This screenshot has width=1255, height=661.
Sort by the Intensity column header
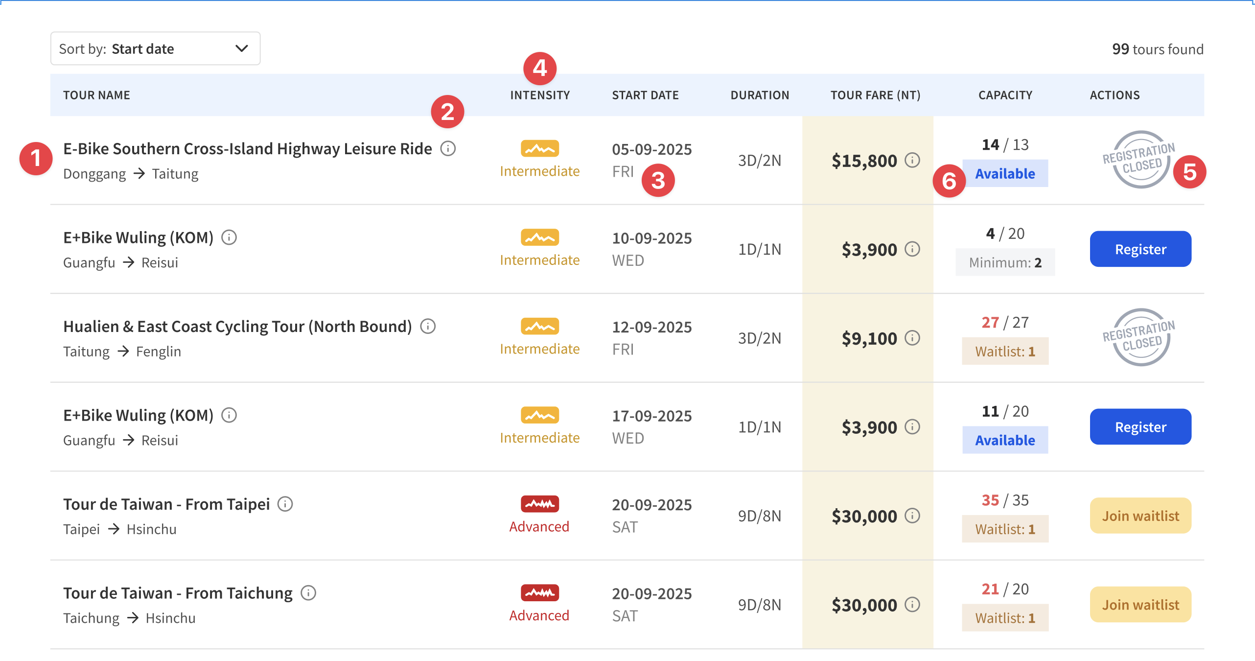(x=539, y=95)
